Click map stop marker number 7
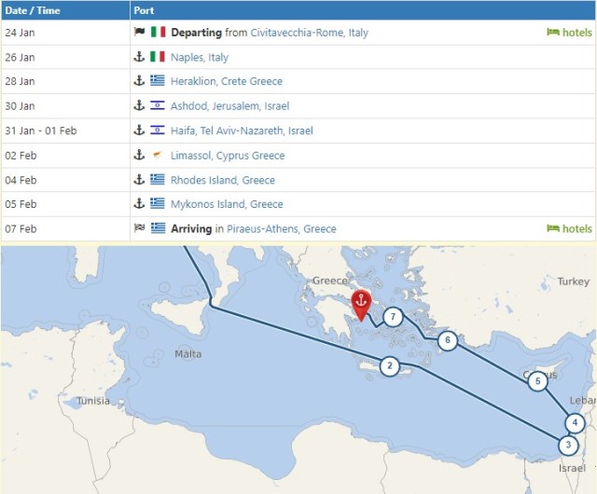The height and width of the screenshot is (494, 597). pos(394,318)
